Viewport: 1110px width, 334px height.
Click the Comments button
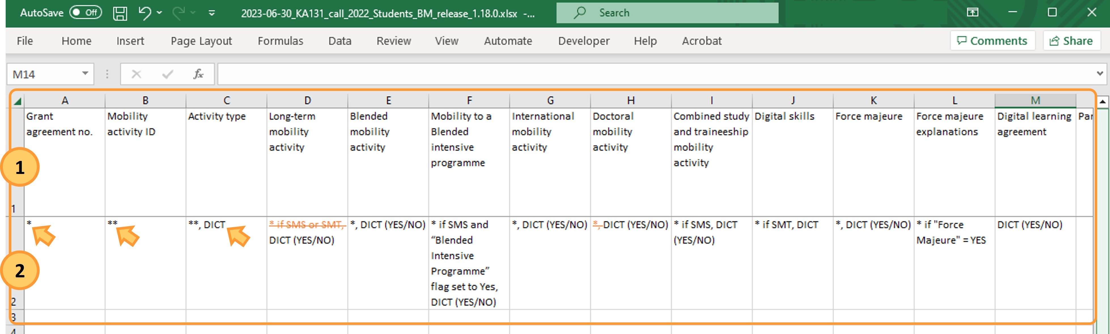tap(992, 41)
